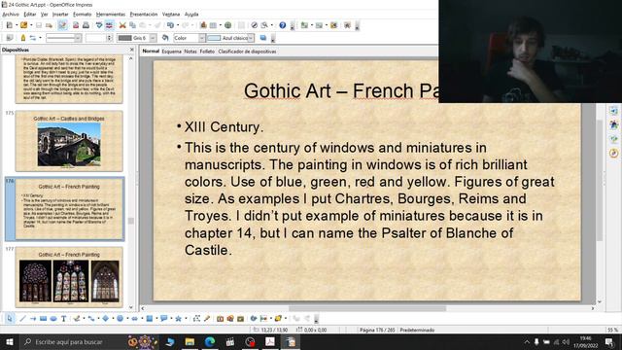Select the Rectangle tool
The height and width of the screenshot is (350, 622).
[43, 318]
